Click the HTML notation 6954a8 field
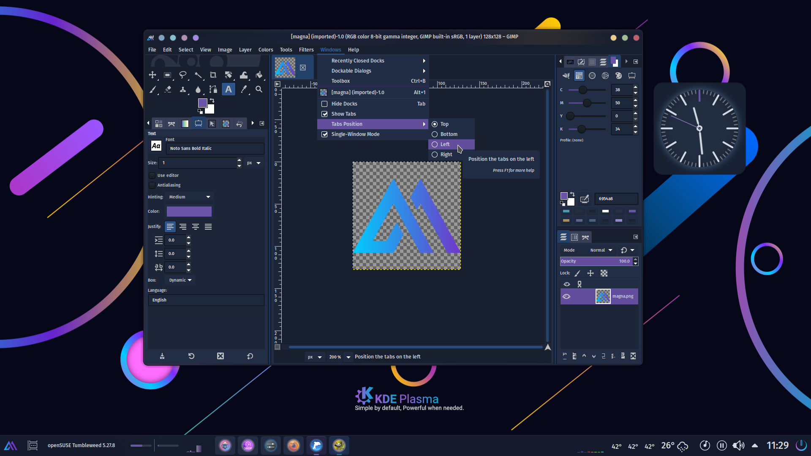This screenshot has width=811, height=456. coord(616,199)
